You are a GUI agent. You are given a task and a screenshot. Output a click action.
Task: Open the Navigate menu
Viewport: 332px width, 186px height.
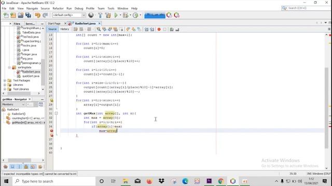pyautogui.click(x=32, y=8)
